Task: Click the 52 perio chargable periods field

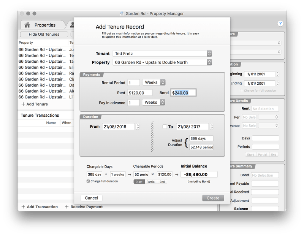Action: 141,174
